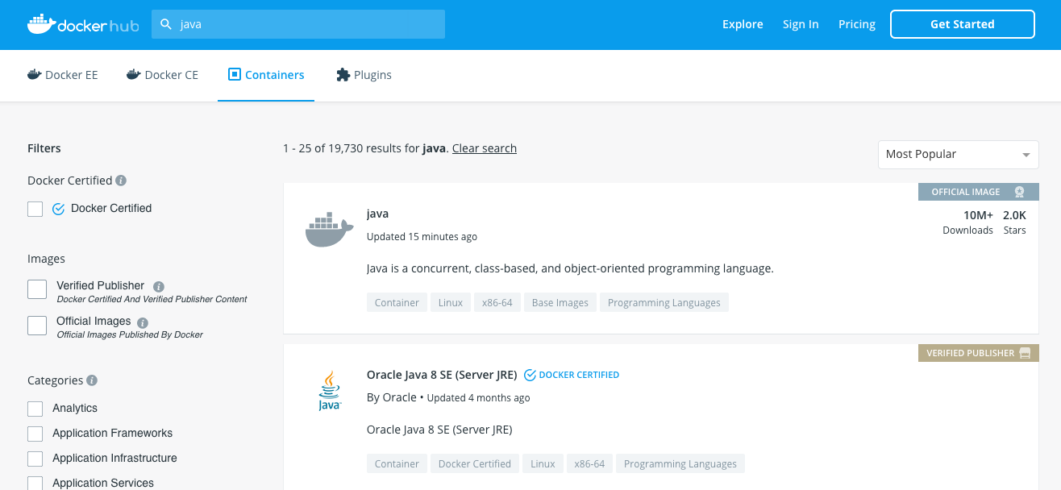Screen dimensions: 1061x490
Task: Click Programming Languages tag on Oracle card
Action: pyautogui.click(x=680, y=464)
